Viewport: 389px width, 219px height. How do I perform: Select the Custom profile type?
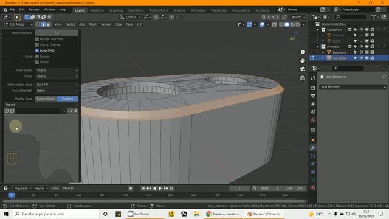pyautogui.click(x=67, y=99)
